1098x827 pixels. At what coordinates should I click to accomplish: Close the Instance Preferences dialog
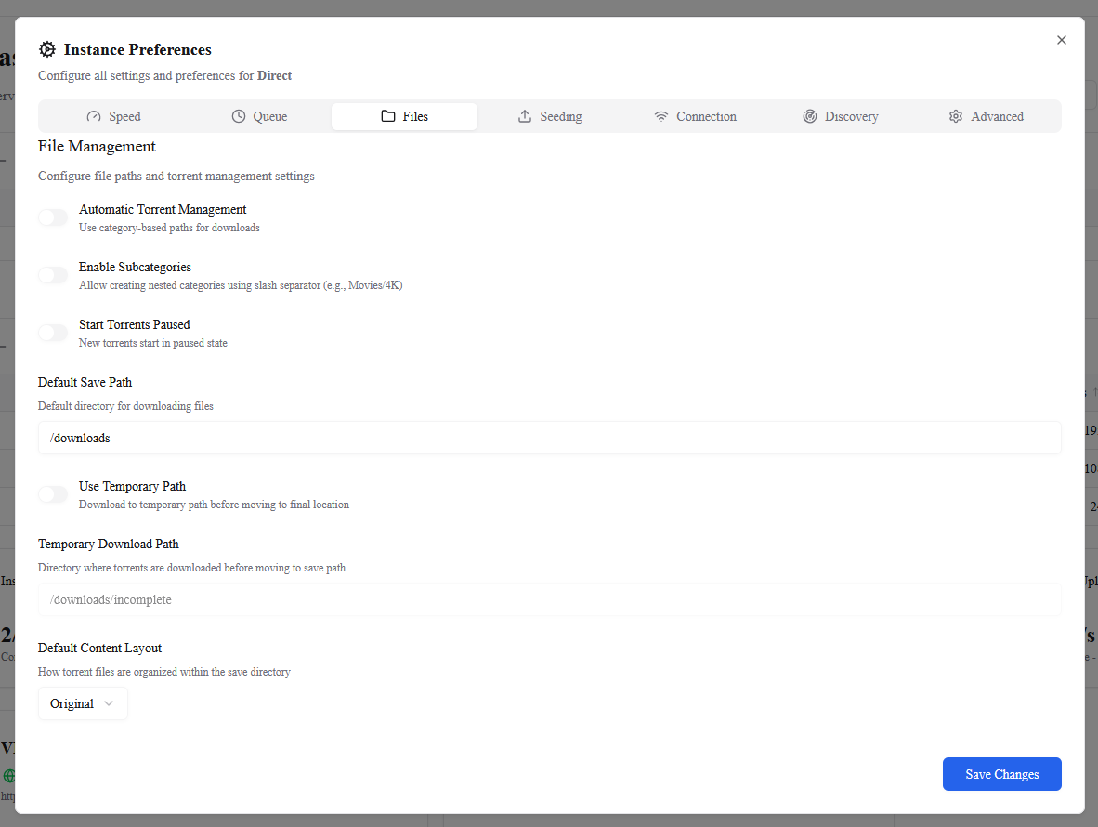[x=1062, y=40]
